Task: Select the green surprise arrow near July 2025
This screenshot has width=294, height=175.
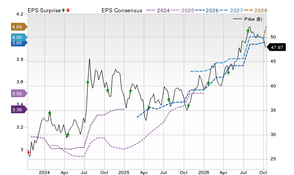Action: [169, 100]
